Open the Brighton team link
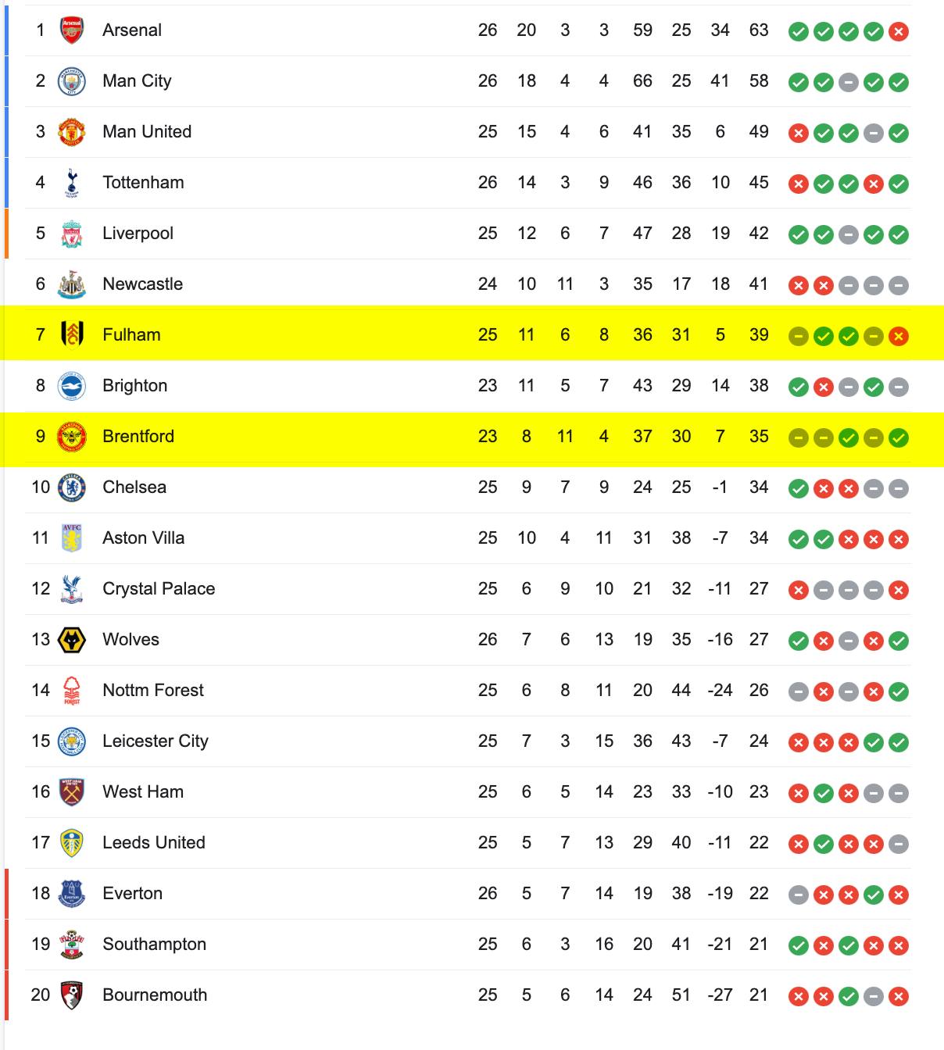Screen dimensions: 944x1050 tap(134, 386)
